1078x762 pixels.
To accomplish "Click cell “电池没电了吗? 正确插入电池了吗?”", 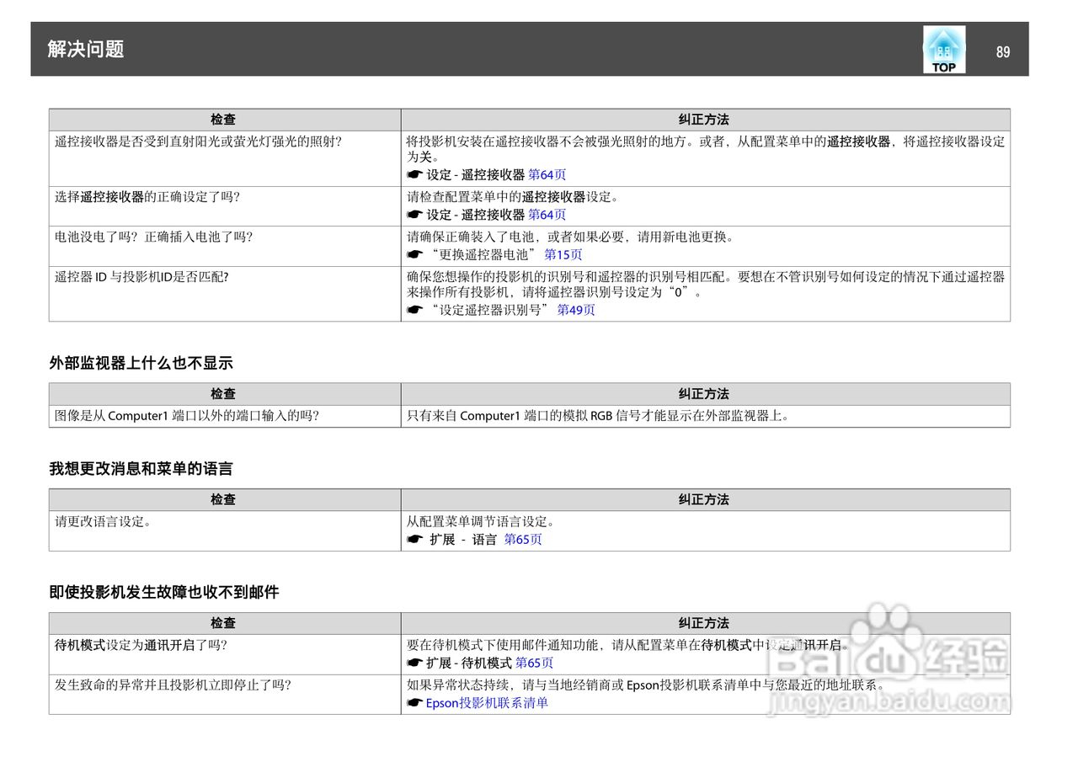I will point(225,246).
